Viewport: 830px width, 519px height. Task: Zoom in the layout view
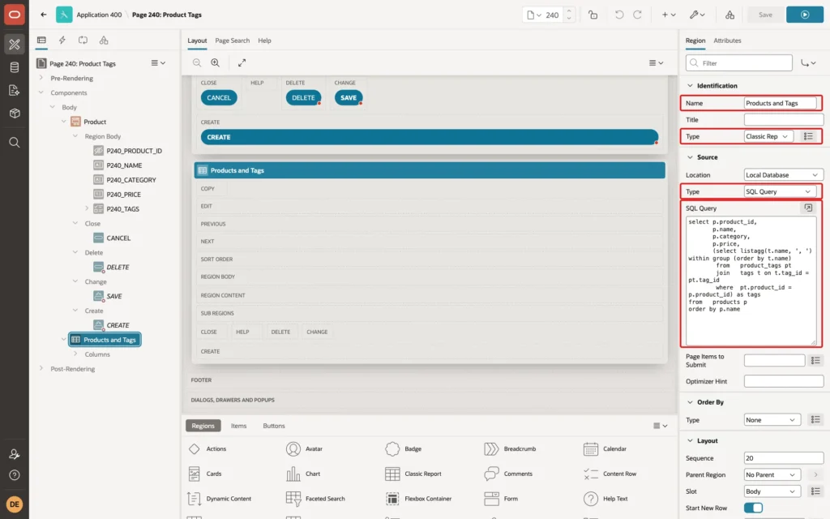pyautogui.click(x=216, y=62)
